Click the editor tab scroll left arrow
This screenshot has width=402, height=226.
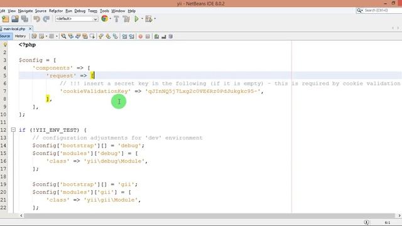click(x=393, y=28)
